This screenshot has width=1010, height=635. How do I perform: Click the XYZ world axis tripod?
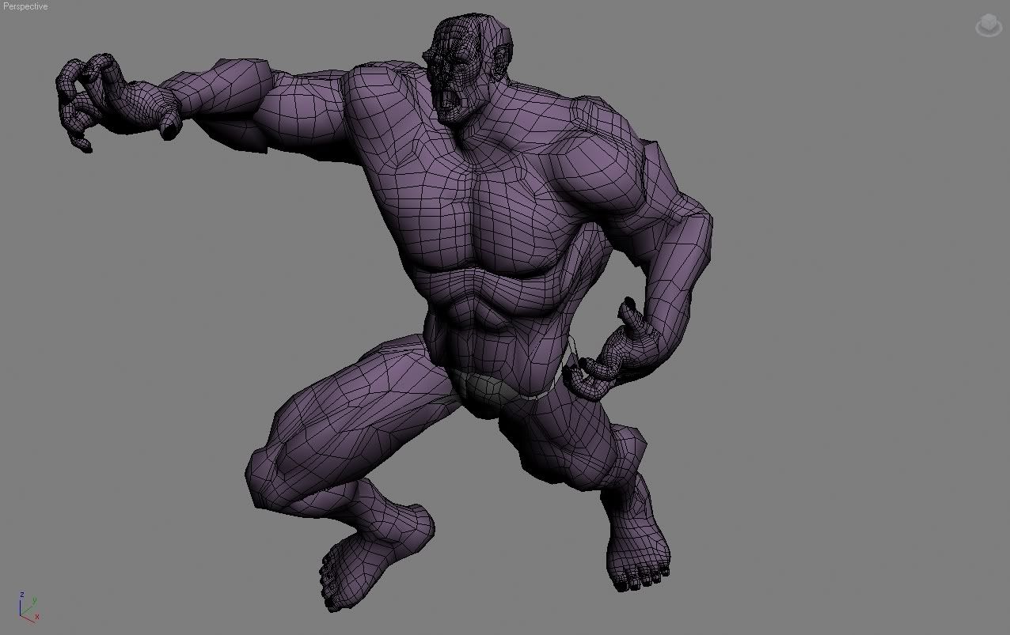pyautogui.click(x=27, y=607)
